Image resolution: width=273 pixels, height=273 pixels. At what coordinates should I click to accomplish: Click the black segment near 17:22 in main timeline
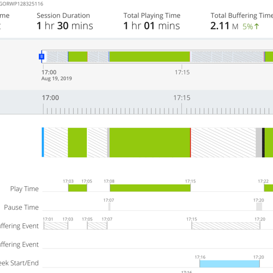click(263, 143)
